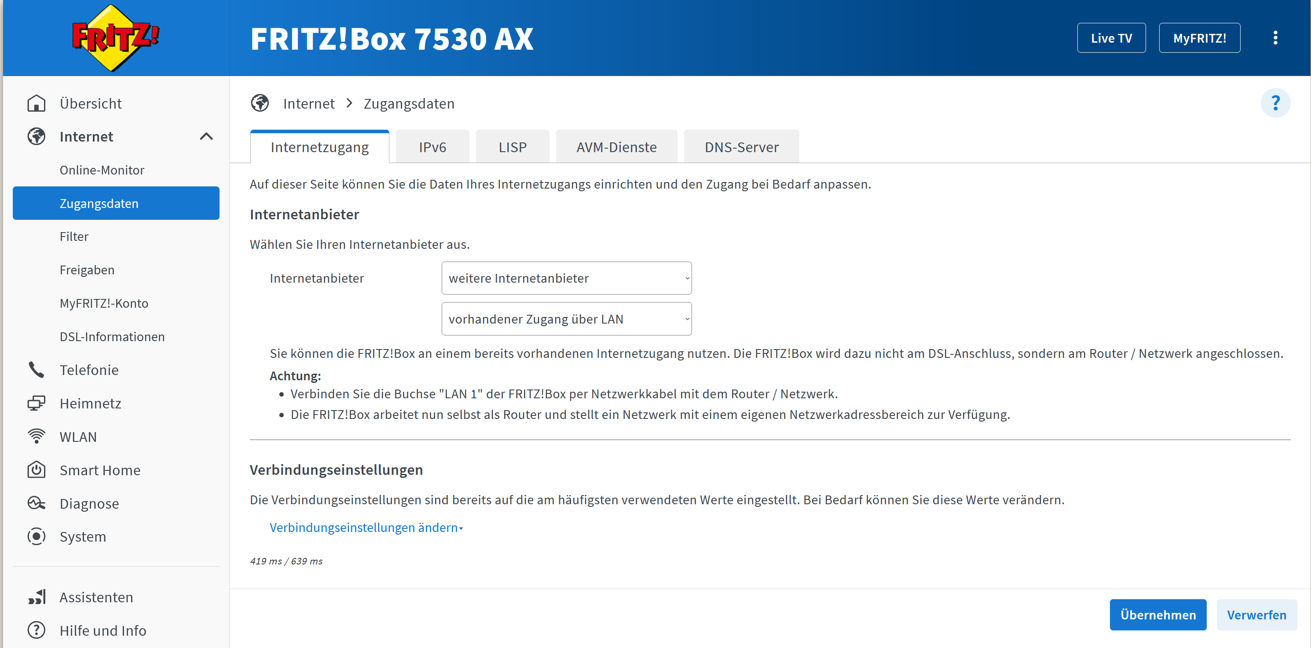Image resolution: width=1311 pixels, height=648 pixels.
Task: Click the Übernehmen button
Action: 1157,615
